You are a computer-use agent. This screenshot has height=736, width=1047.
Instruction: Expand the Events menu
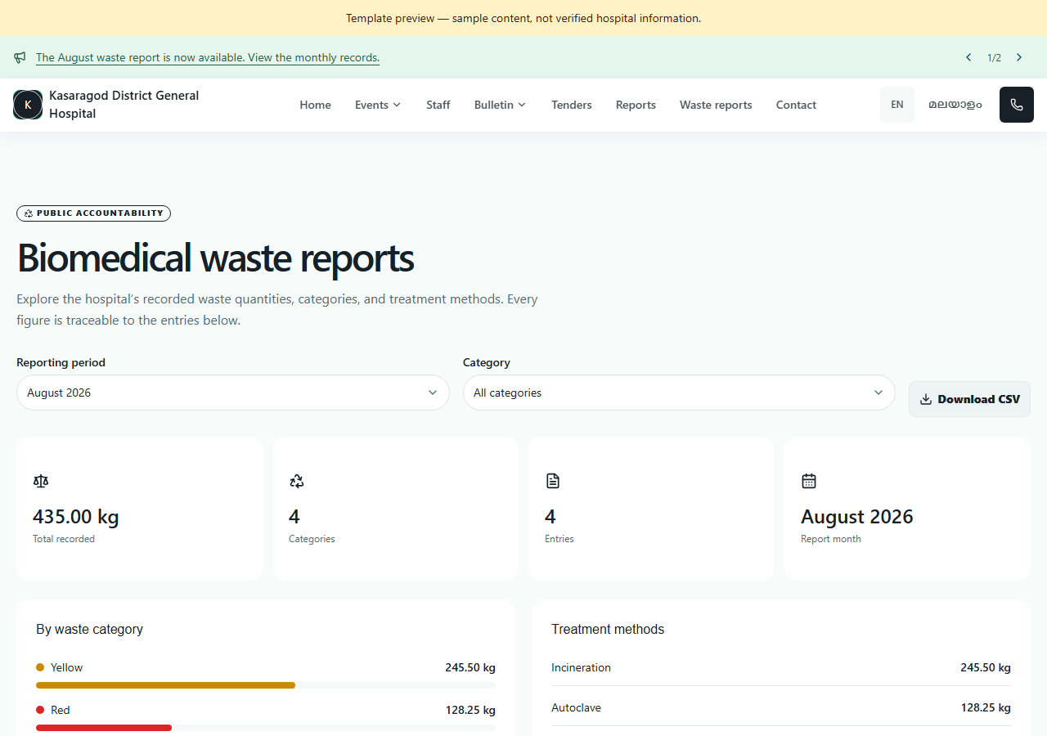[x=378, y=105]
